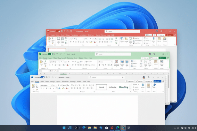197x131 pixels.
Task: Click the font color icon in Word
Action: pos(67,88)
